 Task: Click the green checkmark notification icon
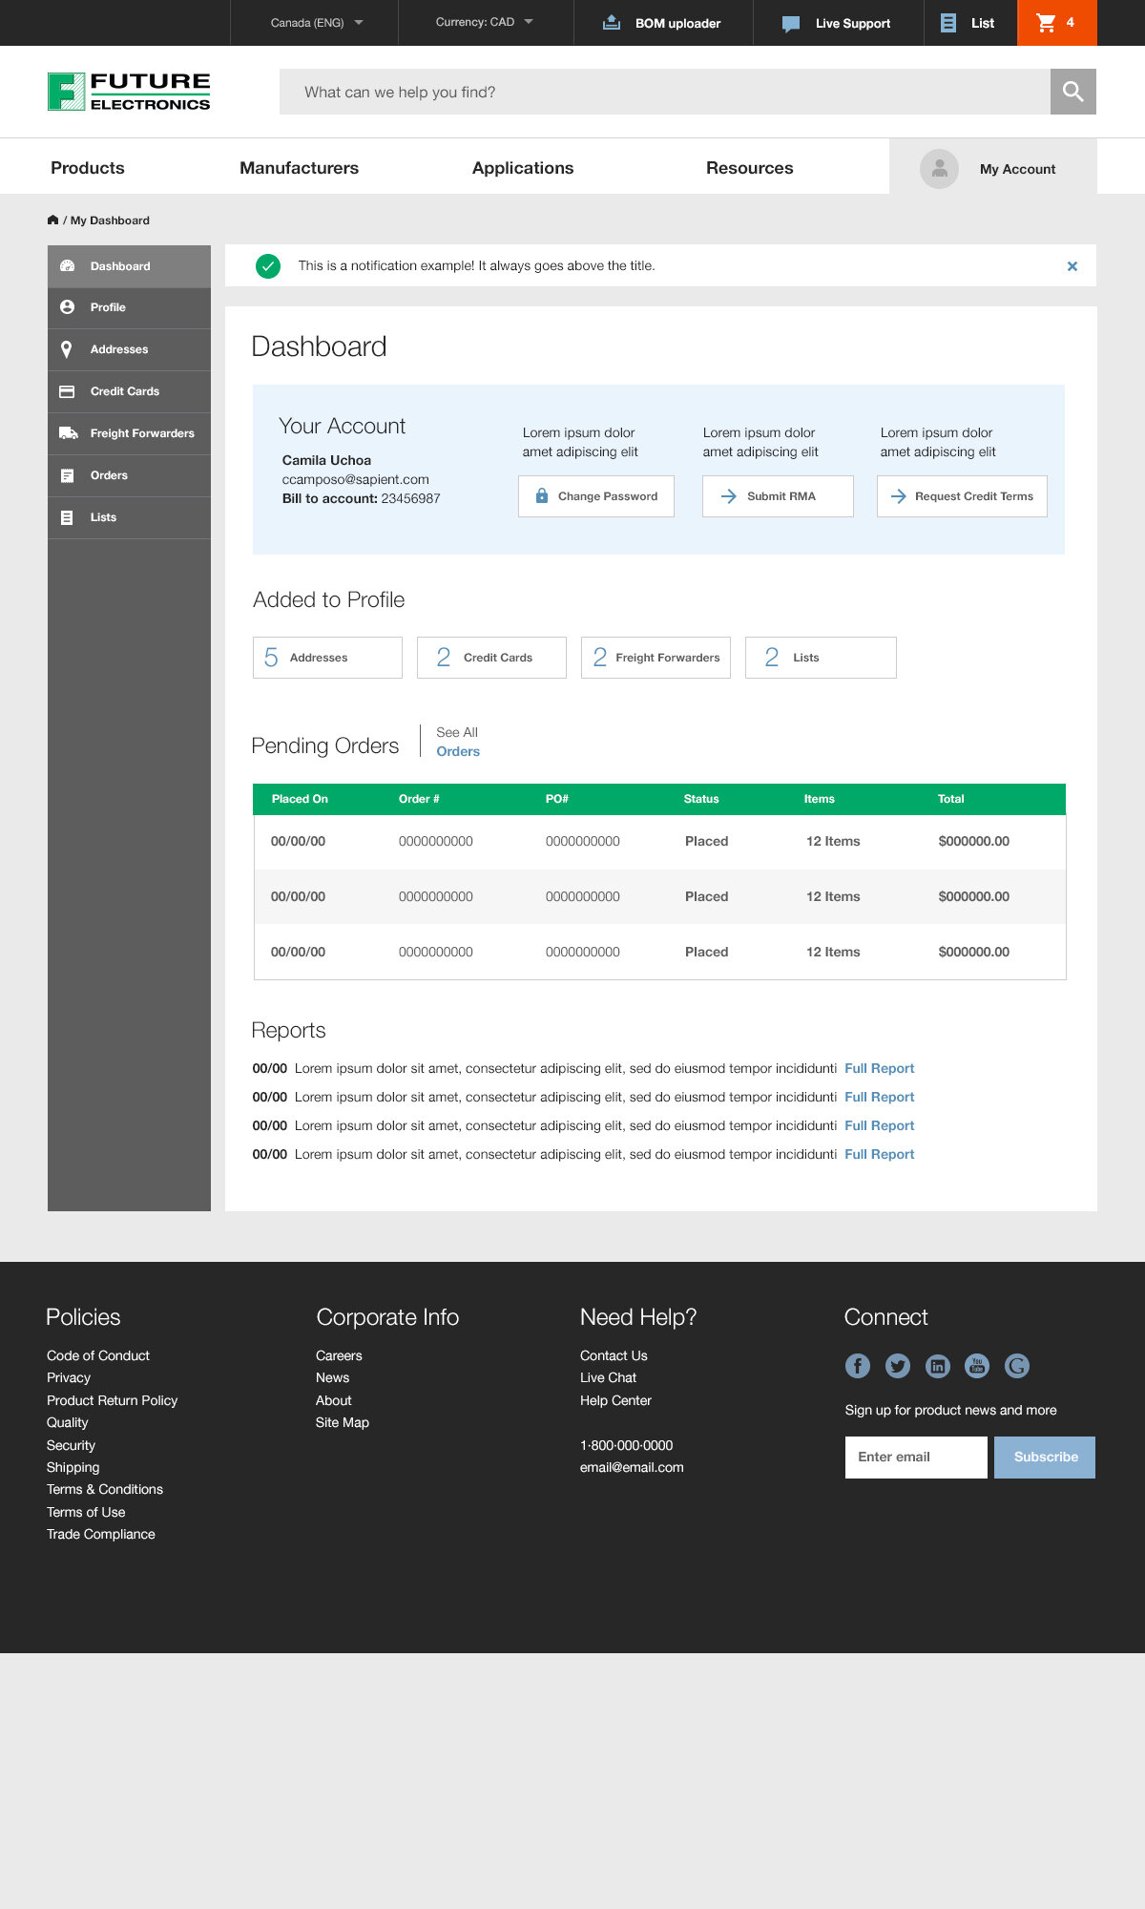268,266
